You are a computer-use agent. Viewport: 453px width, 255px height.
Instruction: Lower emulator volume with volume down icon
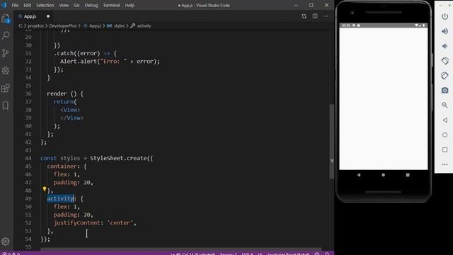(x=445, y=46)
